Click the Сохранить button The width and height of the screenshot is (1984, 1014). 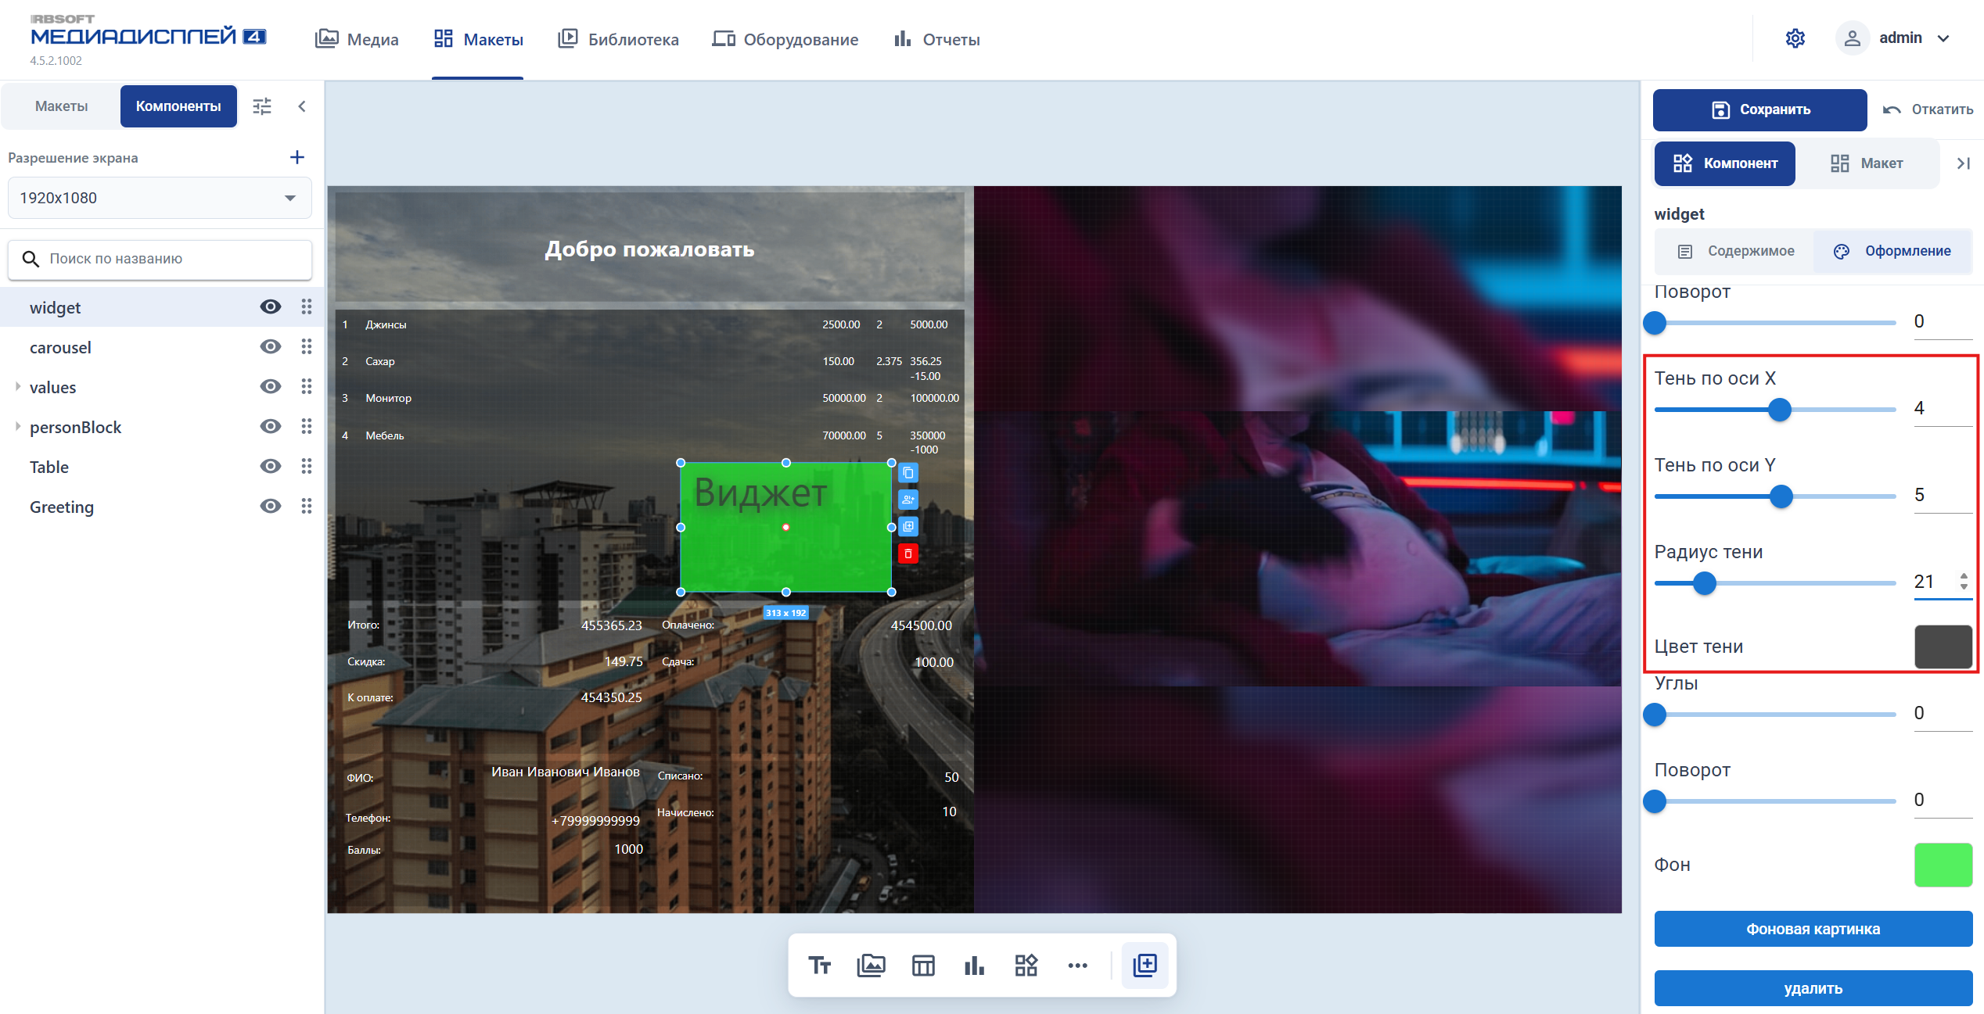coord(1759,109)
